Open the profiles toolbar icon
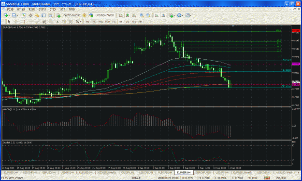Viewport: 302px width, 181px height. click(x=14, y=15)
